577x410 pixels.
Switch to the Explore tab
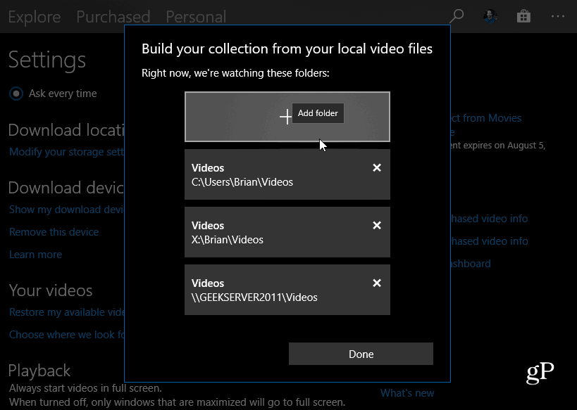(35, 16)
